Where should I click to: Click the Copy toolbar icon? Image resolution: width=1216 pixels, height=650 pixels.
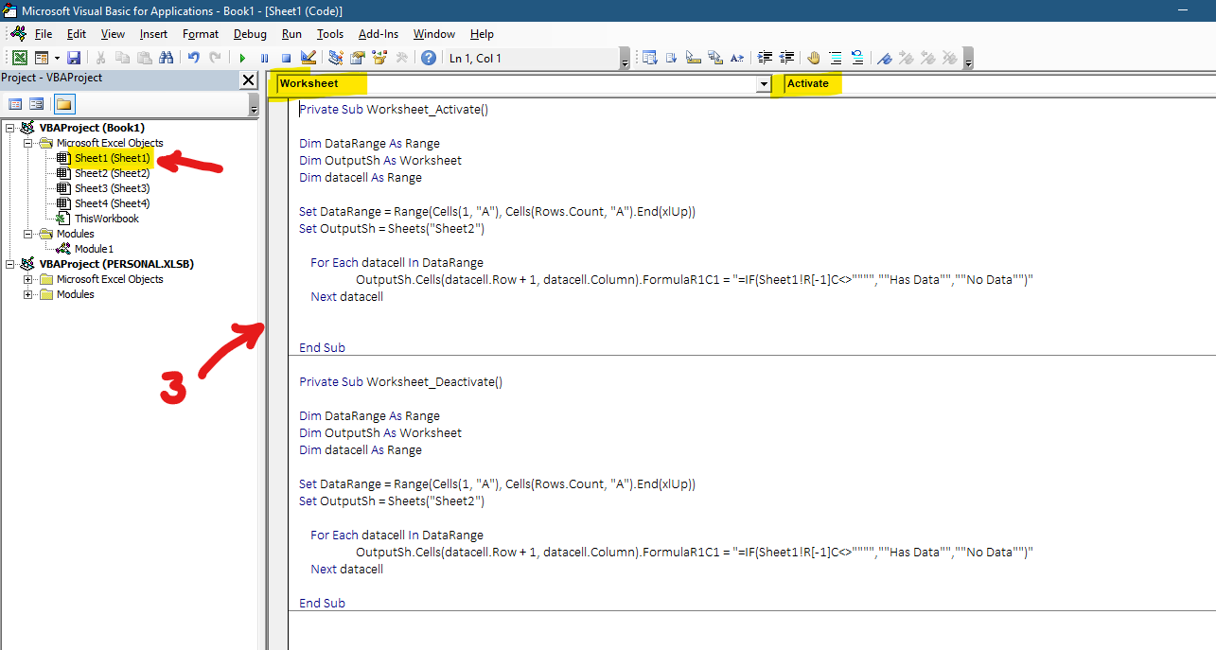pyautogui.click(x=122, y=58)
